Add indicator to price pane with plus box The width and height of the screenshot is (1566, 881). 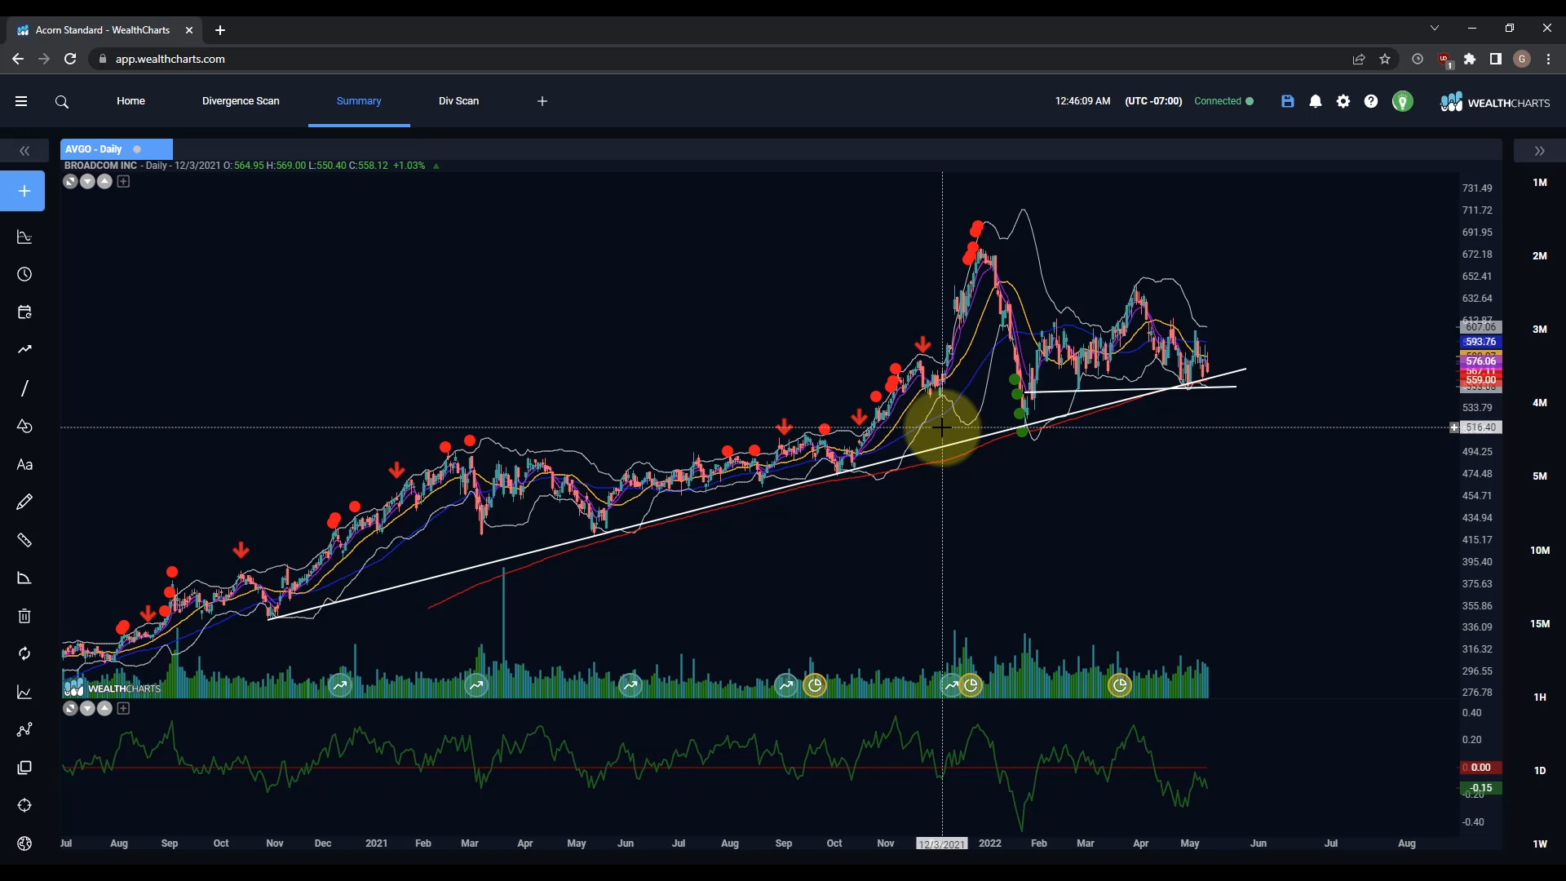(123, 181)
